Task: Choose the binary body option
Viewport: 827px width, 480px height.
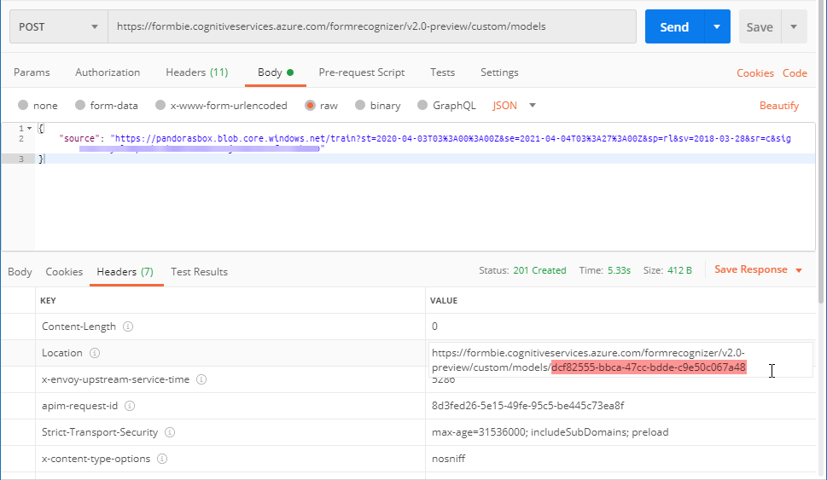Action: (360, 106)
